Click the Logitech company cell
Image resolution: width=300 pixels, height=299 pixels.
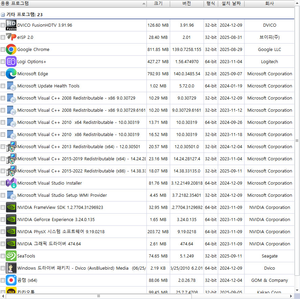[269, 62]
